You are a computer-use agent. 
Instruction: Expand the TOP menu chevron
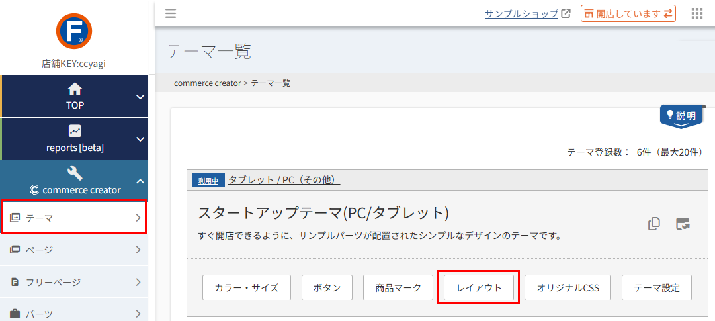140,97
